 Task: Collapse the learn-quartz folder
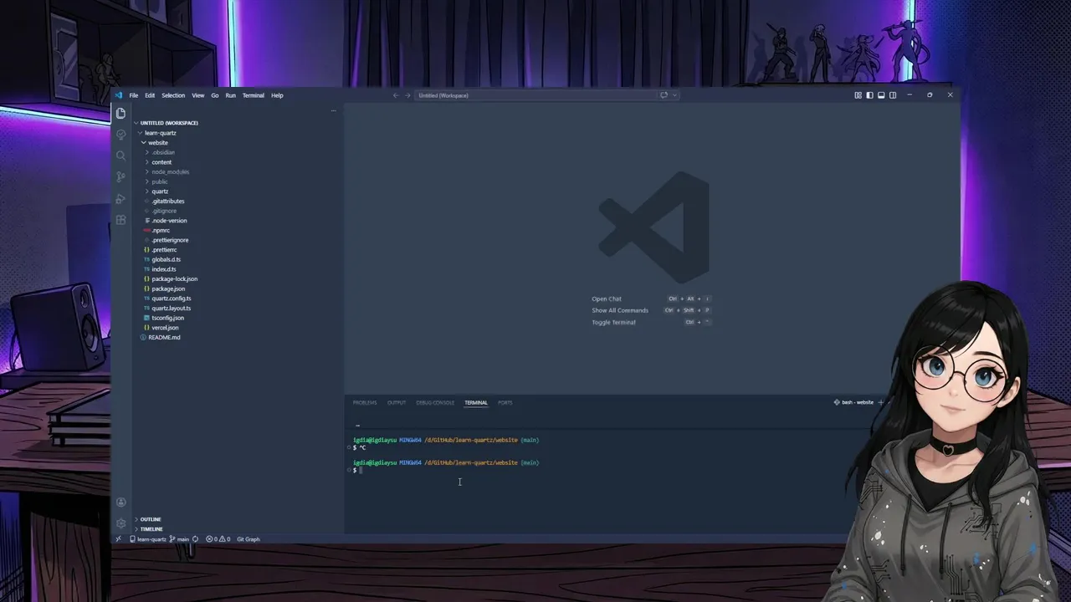point(160,133)
